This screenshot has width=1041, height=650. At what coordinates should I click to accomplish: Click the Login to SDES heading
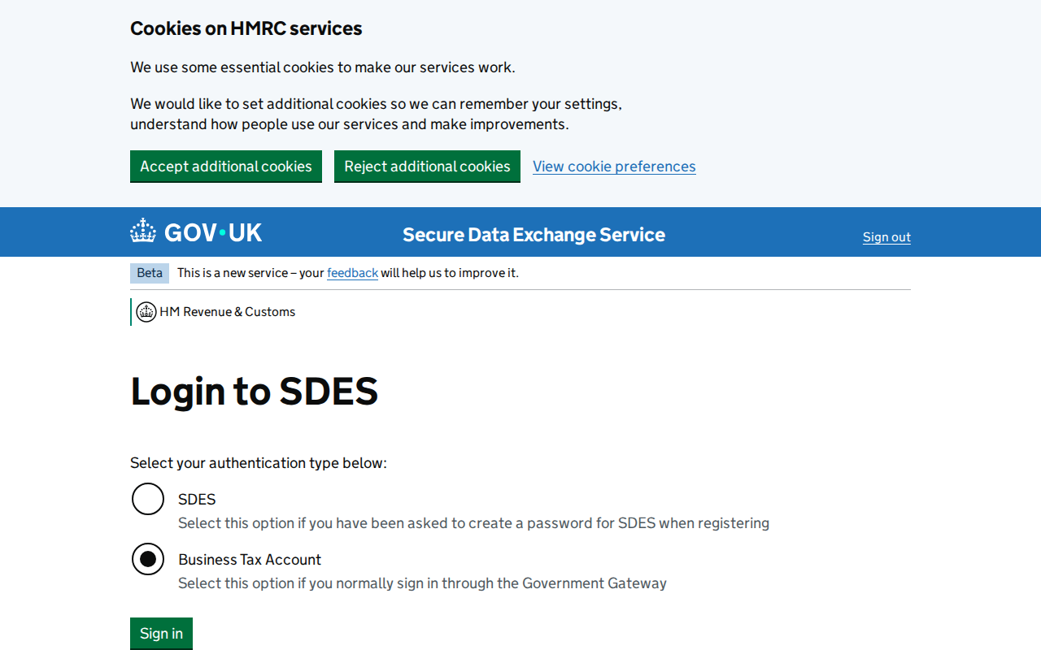coord(254,392)
